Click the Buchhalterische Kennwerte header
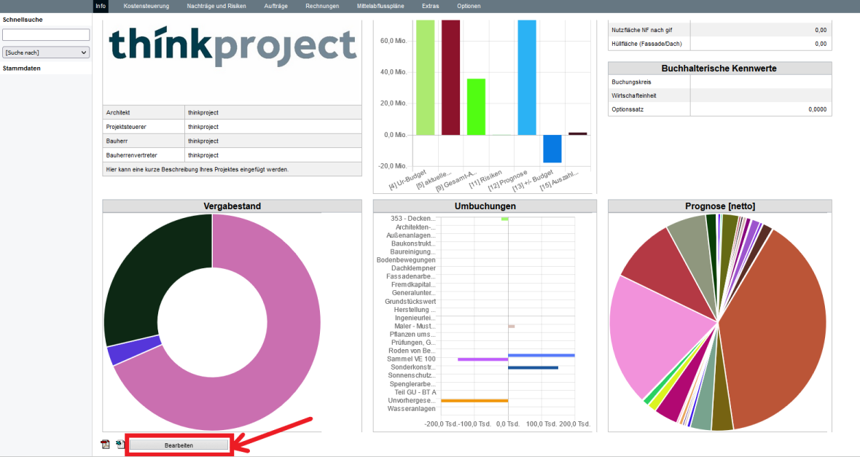The image size is (860, 457). pos(719,69)
